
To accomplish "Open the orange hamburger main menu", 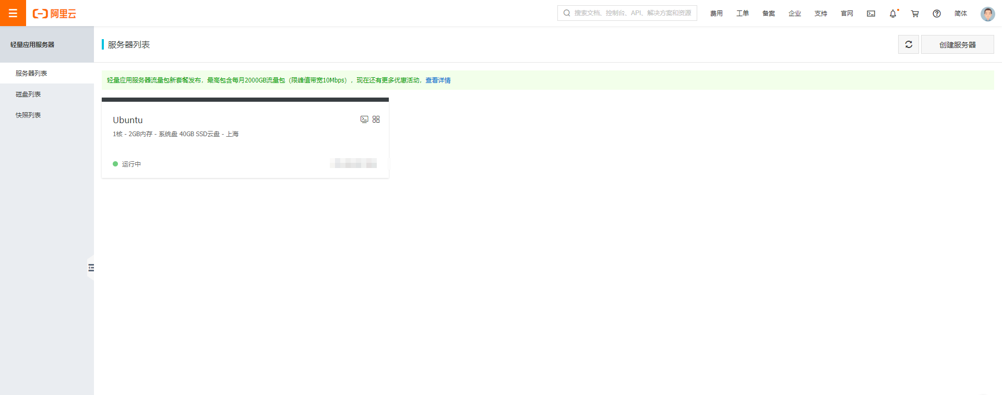I will pyautogui.click(x=13, y=13).
